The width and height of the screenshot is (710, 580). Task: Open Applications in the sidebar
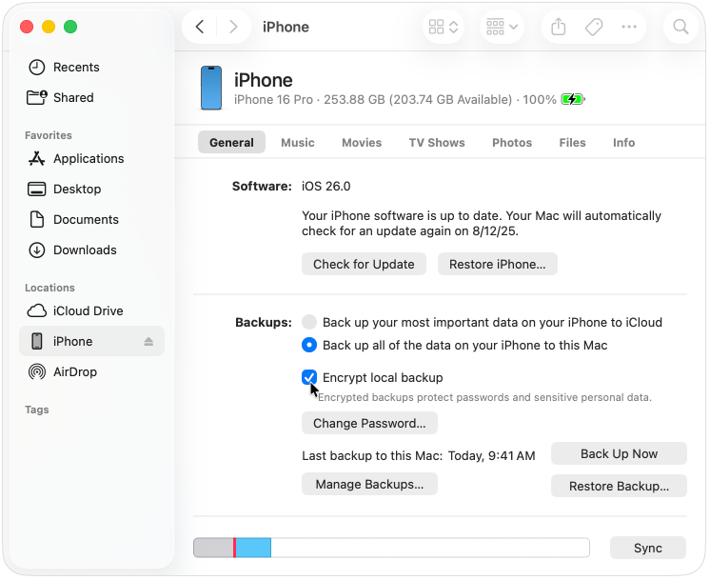tap(91, 159)
